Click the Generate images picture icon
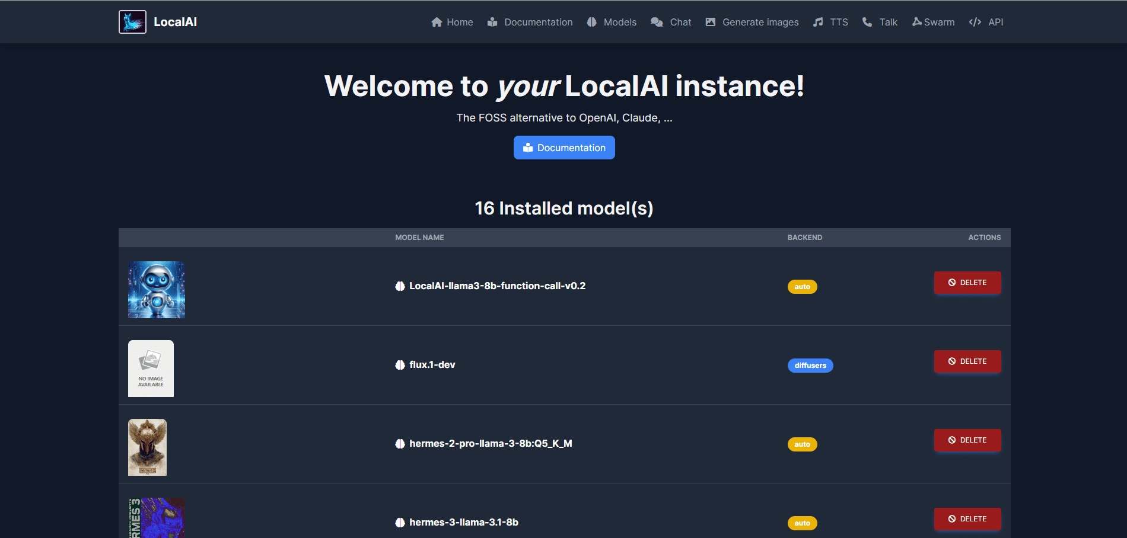The height and width of the screenshot is (538, 1127). [x=710, y=22]
